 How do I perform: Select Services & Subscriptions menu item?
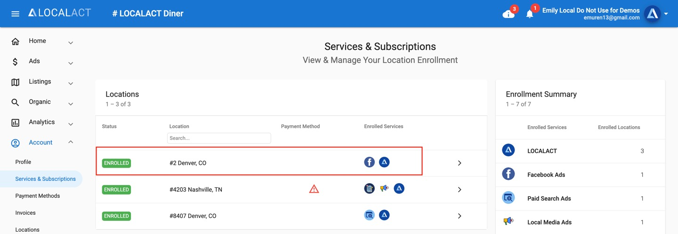tap(41, 179)
